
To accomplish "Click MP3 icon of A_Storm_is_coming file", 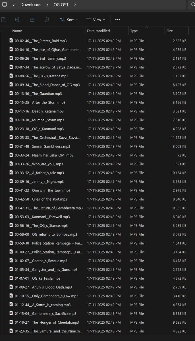I will tap(11, 305).
